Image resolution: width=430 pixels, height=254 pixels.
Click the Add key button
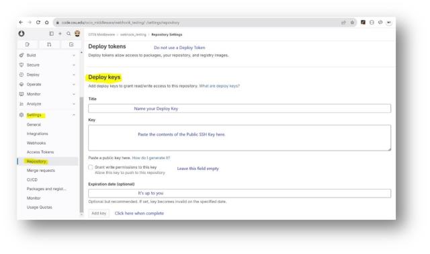click(99, 213)
